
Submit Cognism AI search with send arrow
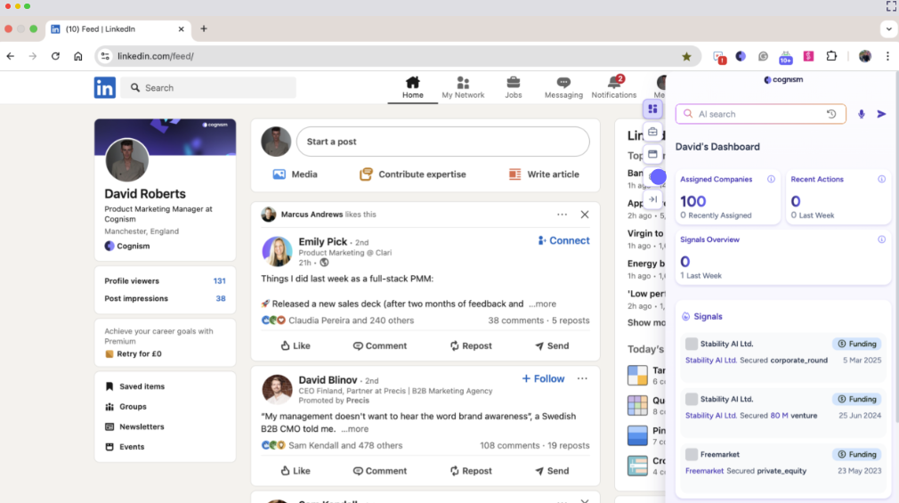882,114
